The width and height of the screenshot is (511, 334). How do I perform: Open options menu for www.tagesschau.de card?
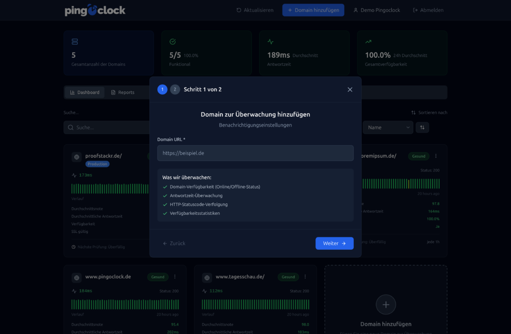click(305, 277)
